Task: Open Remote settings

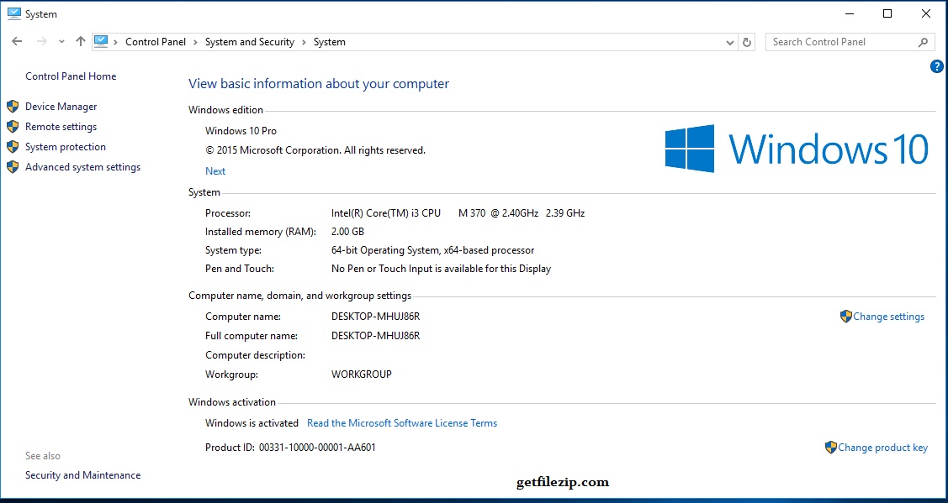Action: coord(61,127)
